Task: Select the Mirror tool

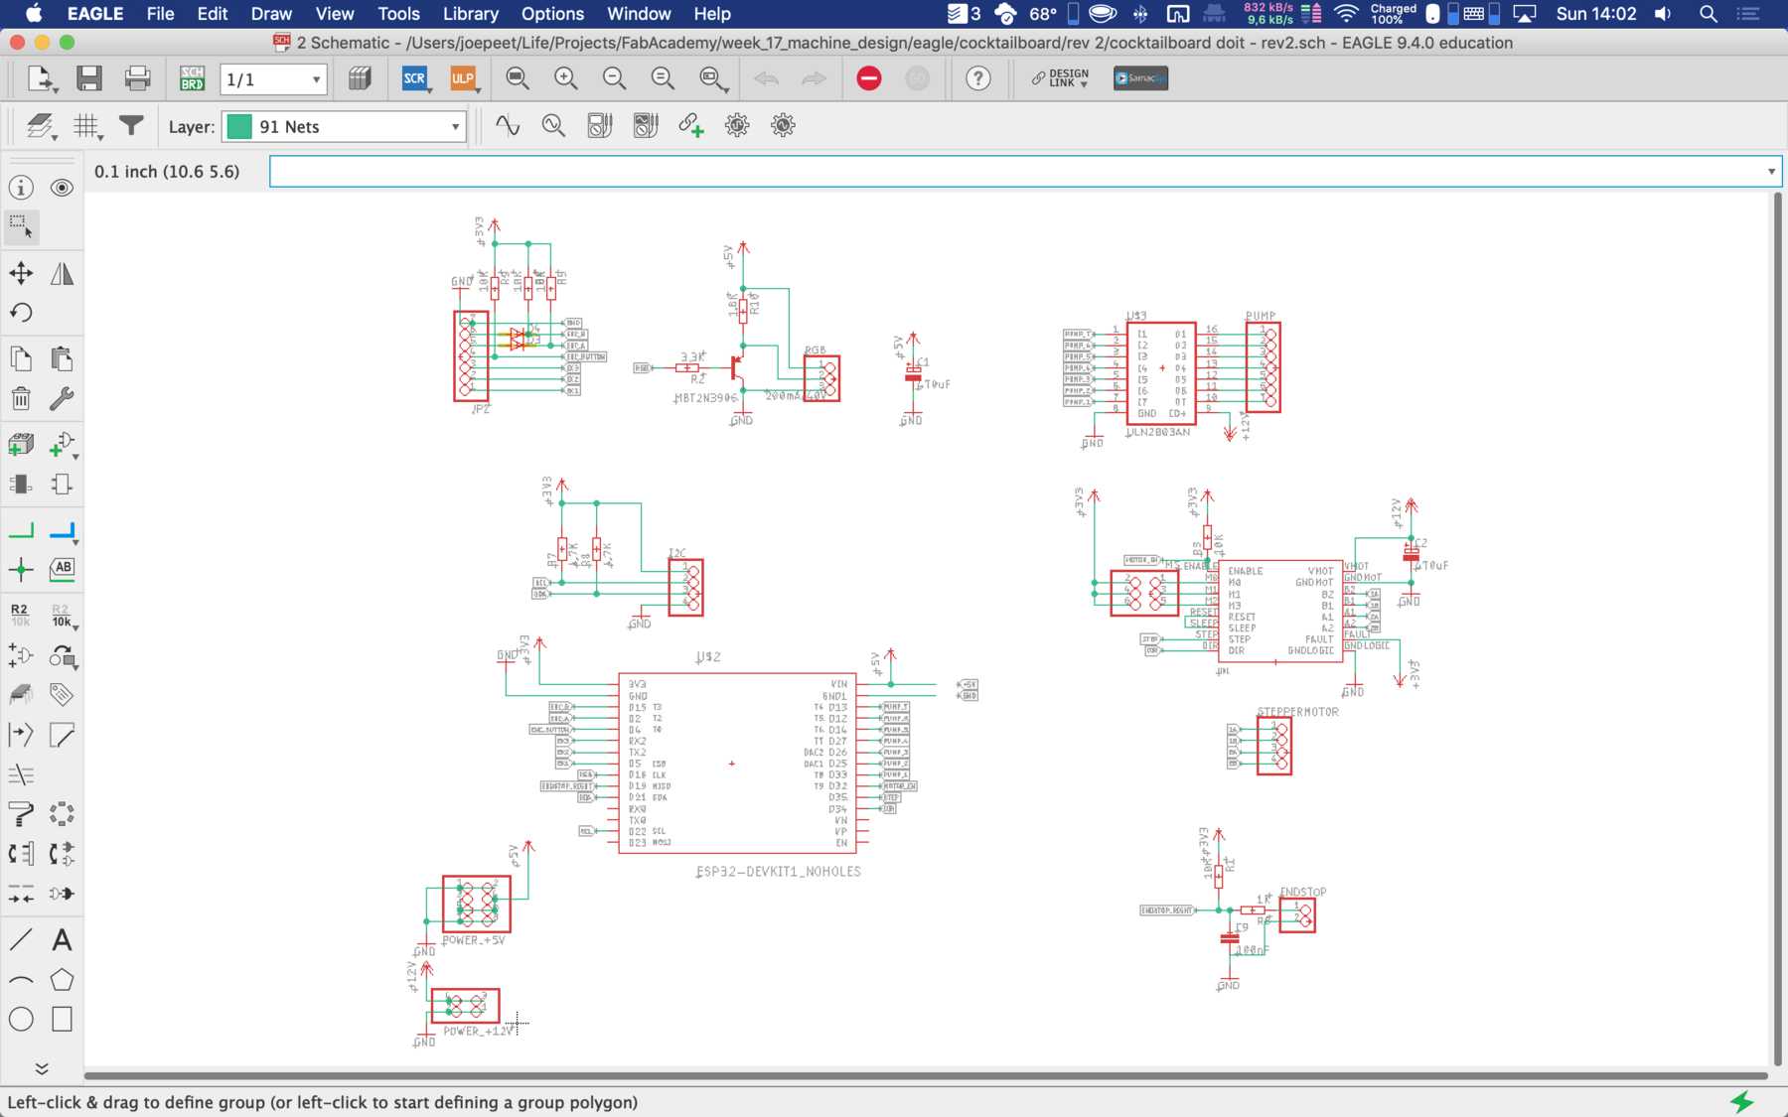Action: [x=62, y=273]
